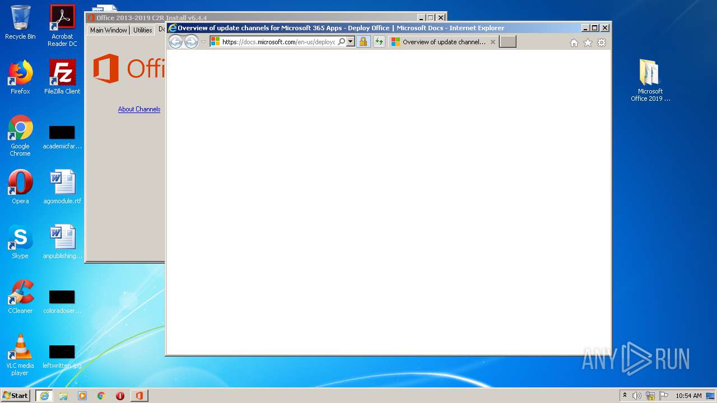Switch to Internet Explorer taskbar button
Viewport: 717px width, 403px height.
[x=44, y=396]
